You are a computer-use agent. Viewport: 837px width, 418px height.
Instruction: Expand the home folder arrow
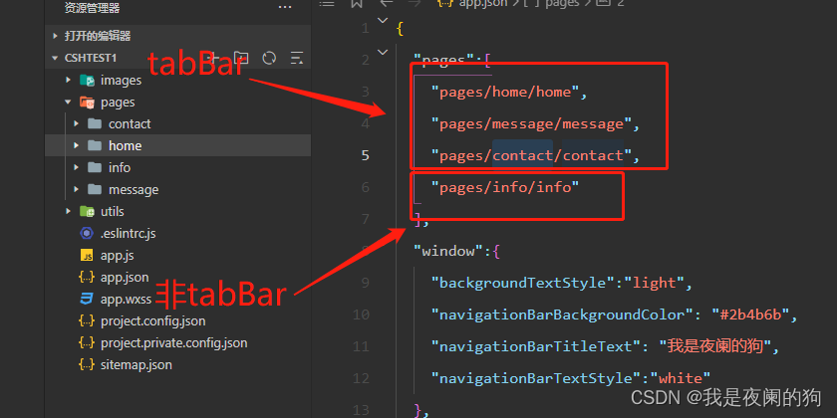(x=77, y=145)
